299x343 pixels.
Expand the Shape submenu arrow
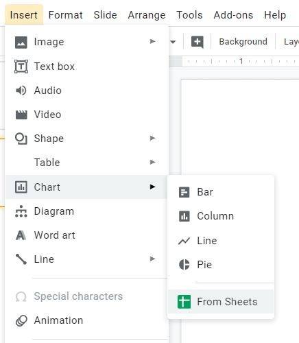pyautogui.click(x=152, y=138)
